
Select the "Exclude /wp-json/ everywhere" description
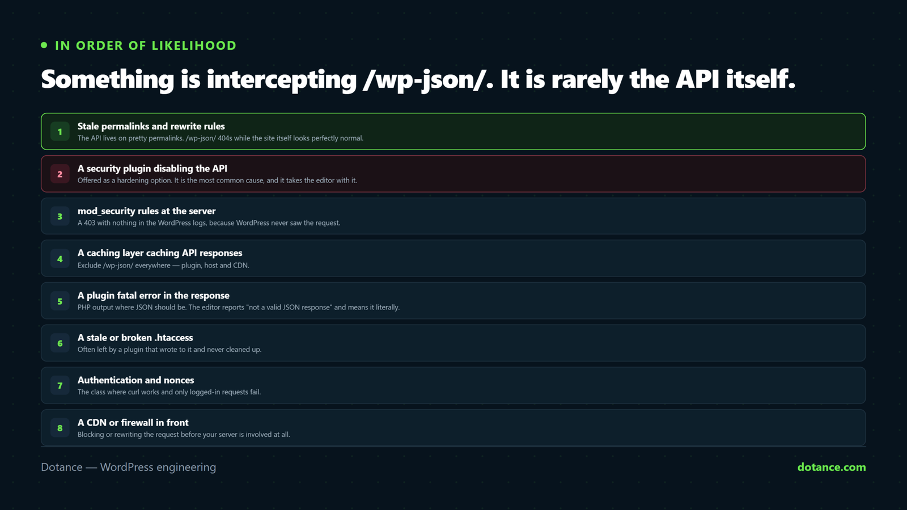[163, 265]
